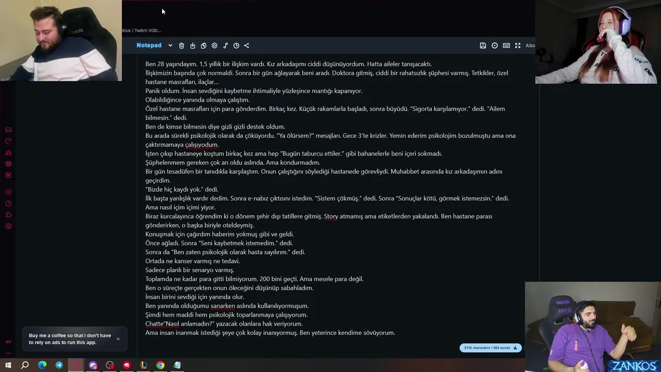The width and height of the screenshot is (661, 372).
Task: Click the GX logo in sidebar bottom
Action: 8,342
